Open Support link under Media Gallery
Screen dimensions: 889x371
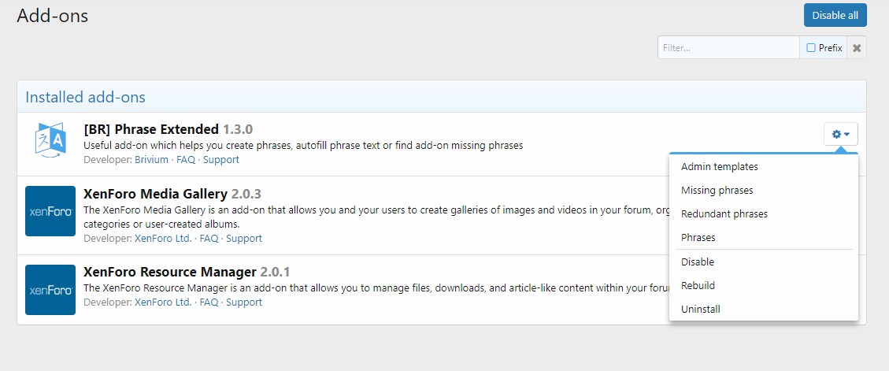pyautogui.click(x=244, y=238)
